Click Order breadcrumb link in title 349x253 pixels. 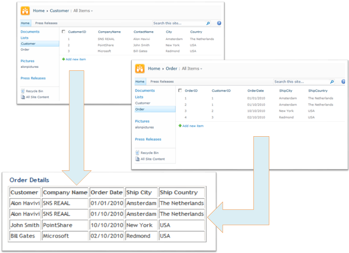171,68
